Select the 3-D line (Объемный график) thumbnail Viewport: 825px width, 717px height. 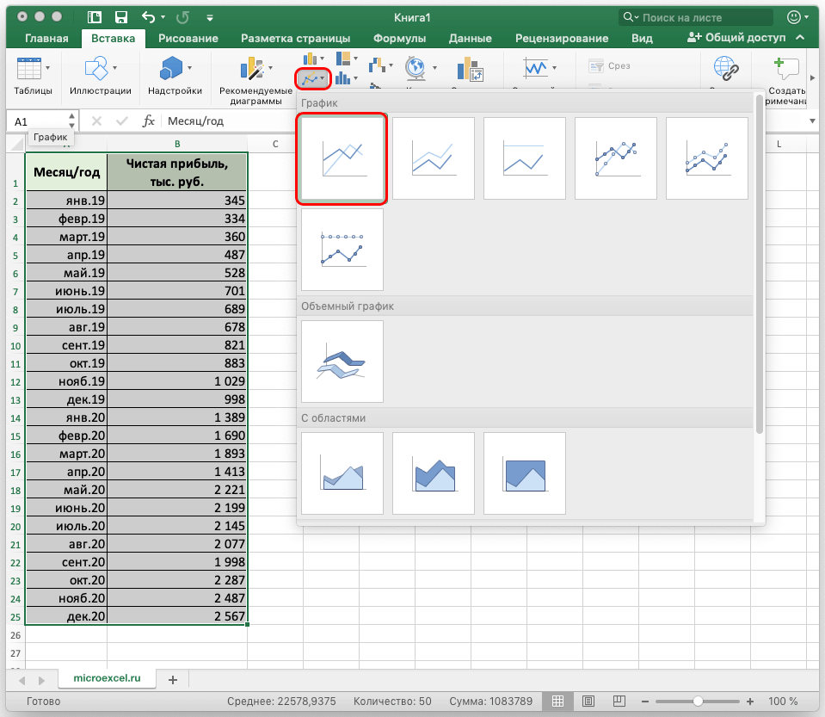(x=342, y=362)
